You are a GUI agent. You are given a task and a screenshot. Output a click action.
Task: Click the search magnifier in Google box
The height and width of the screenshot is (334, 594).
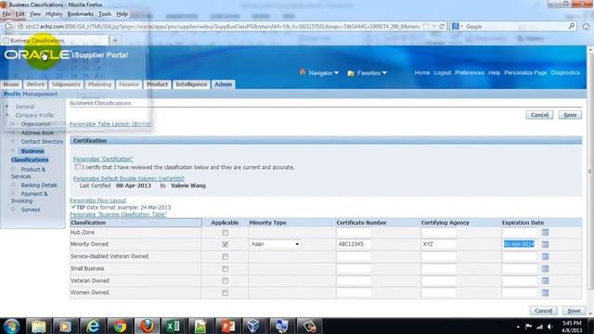point(572,26)
